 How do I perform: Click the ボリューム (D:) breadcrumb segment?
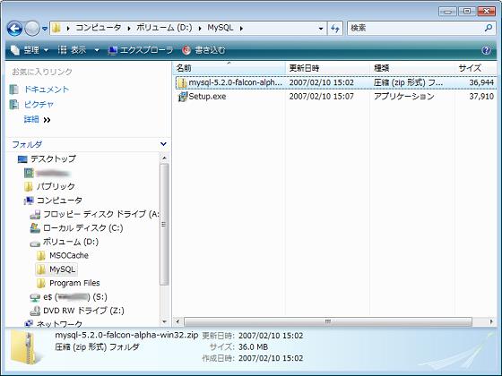click(164, 28)
